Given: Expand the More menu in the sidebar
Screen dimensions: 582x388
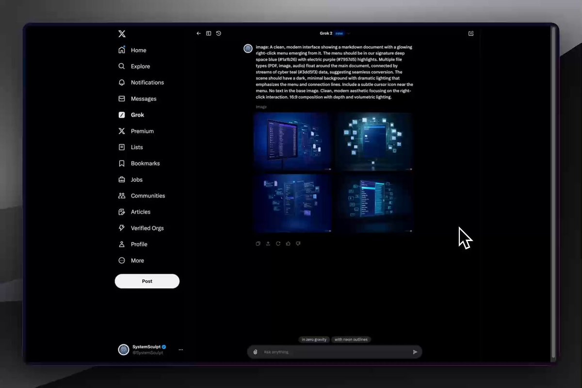Looking at the screenshot, I should [131, 260].
